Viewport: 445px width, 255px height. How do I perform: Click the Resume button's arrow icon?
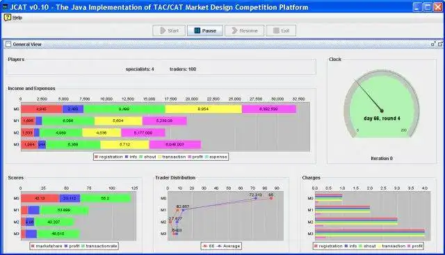click(x=234, y=30)
